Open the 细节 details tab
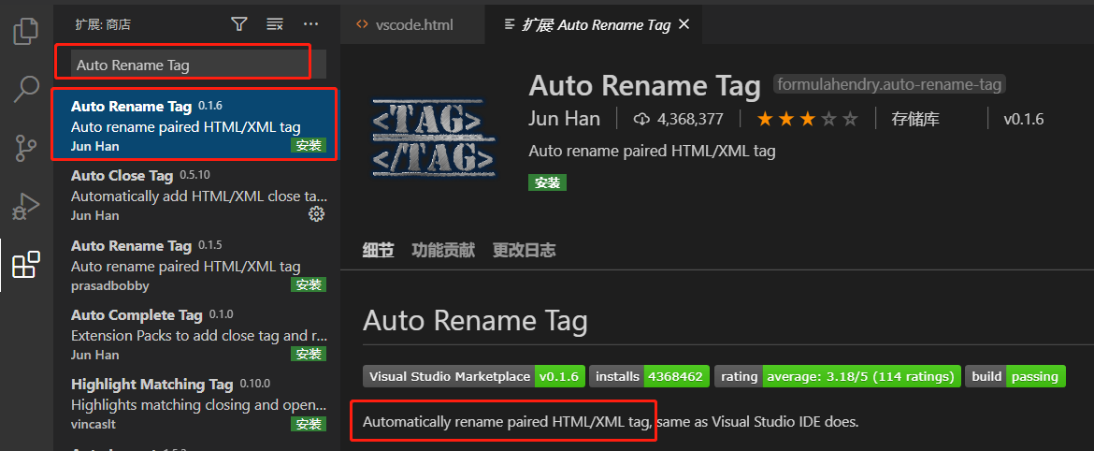Image resolution: width=1094 pixels, height=451 pixels. coord(378,250)
